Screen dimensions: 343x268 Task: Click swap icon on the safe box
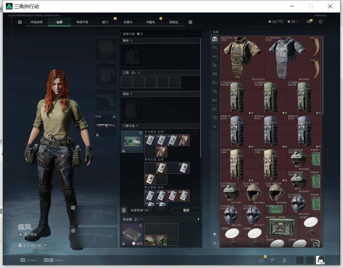[141, 225]
